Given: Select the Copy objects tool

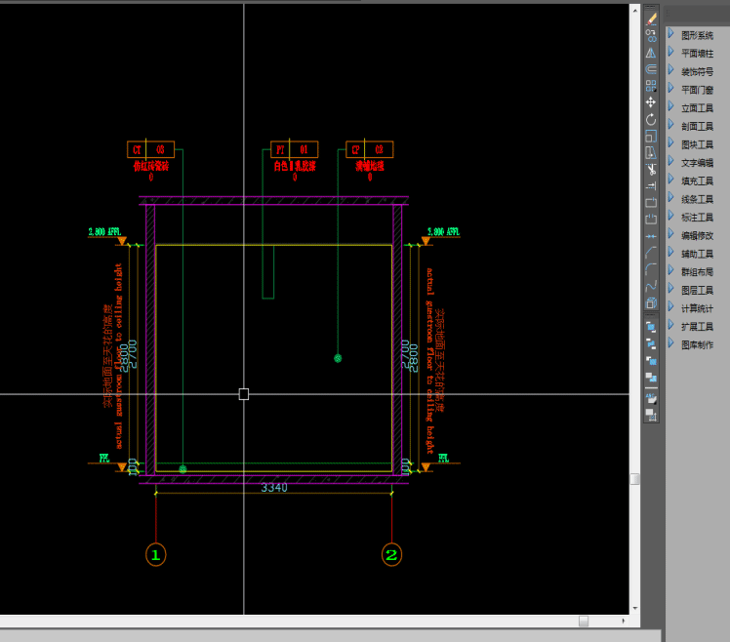Looking at the screenshot, I should tap(651, 36).
